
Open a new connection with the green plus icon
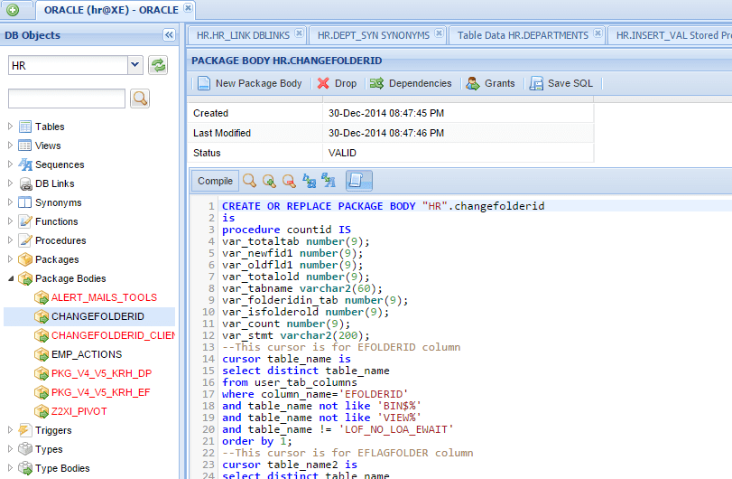(13, 10)
